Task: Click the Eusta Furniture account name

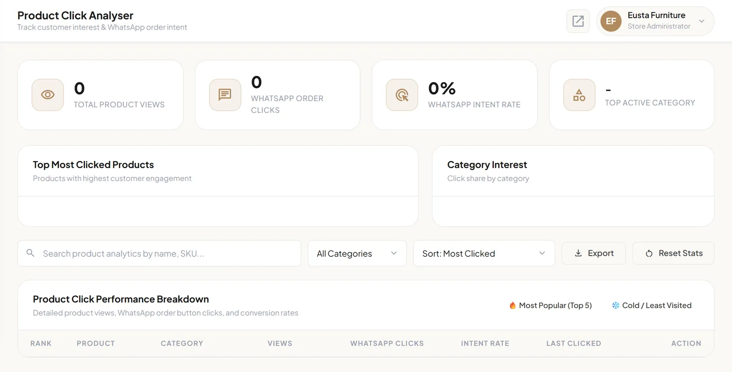Action: click(656, 15)
